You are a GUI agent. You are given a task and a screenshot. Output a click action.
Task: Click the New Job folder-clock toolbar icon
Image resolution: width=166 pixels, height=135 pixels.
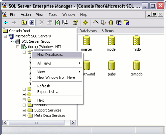[126, 22]
